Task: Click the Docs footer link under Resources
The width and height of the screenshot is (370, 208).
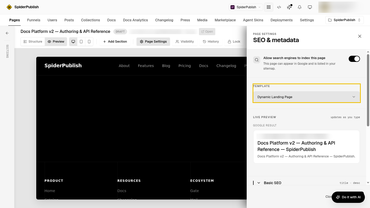Action: click(122, 191)
